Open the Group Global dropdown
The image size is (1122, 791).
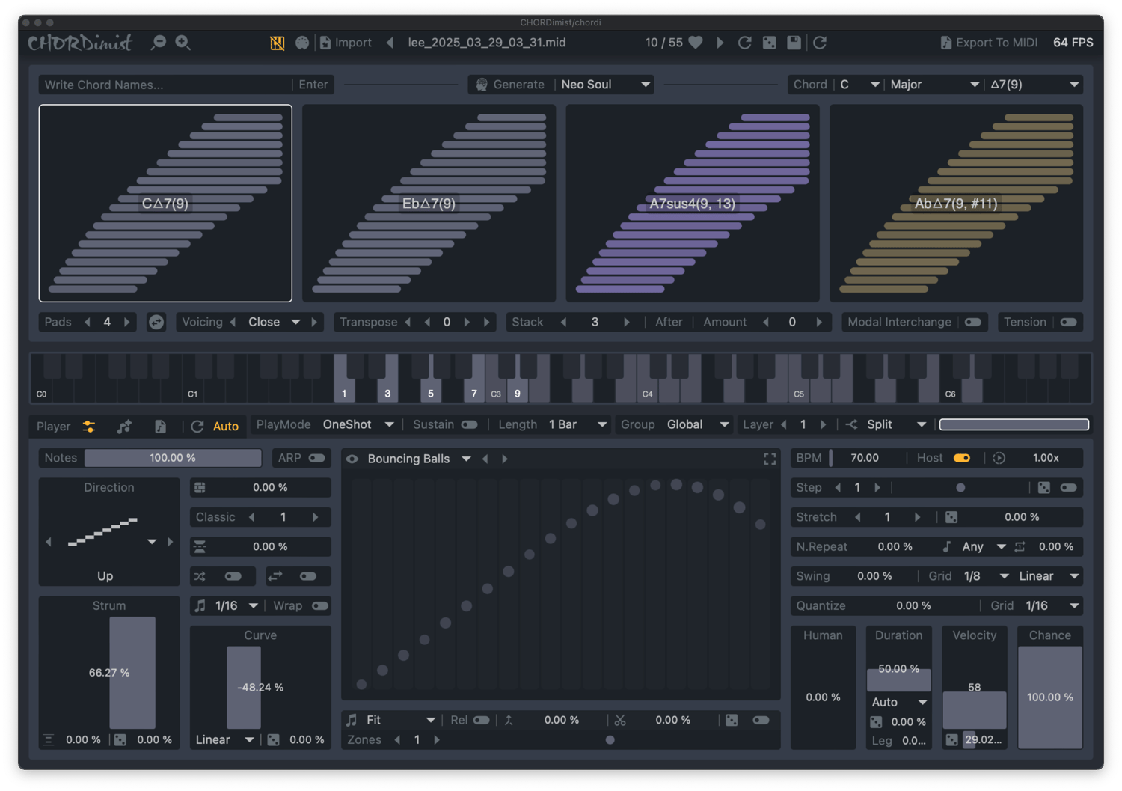(x=698, y=424)
